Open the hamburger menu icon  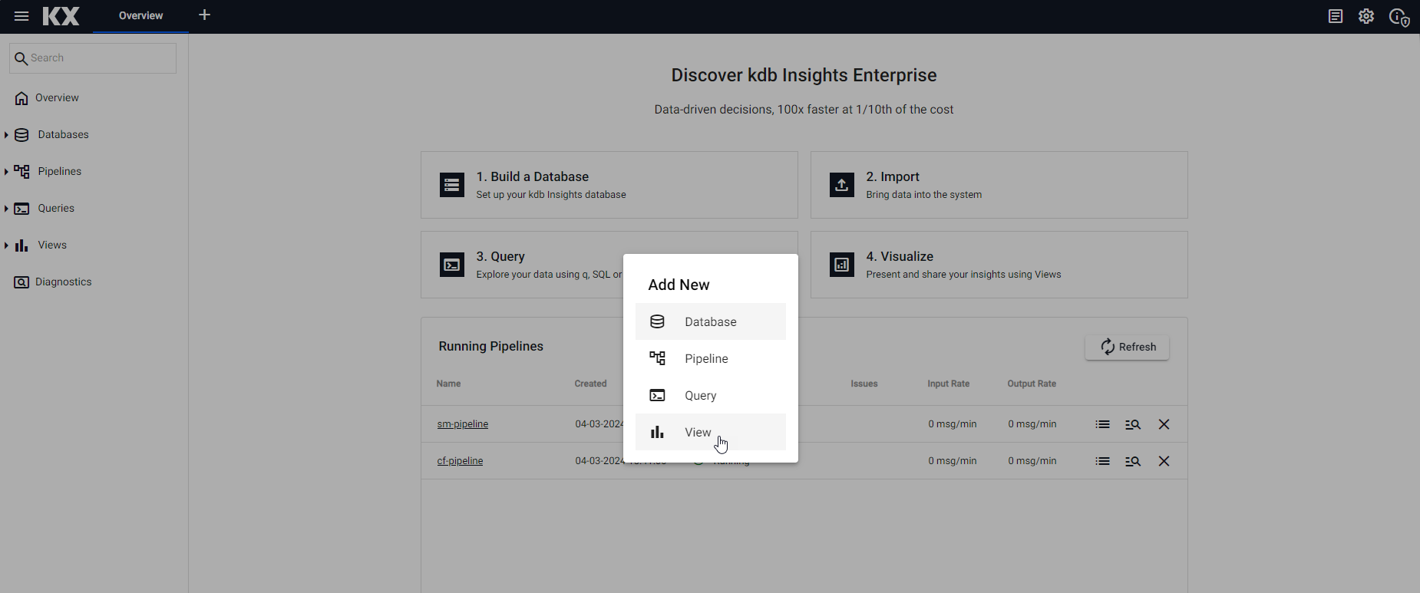(x=21, y=16)
